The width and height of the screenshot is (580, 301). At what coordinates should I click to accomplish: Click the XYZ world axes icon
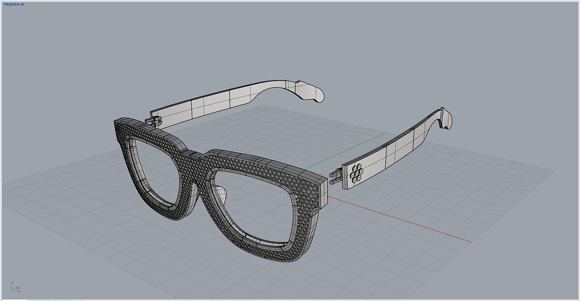(15, 287)
